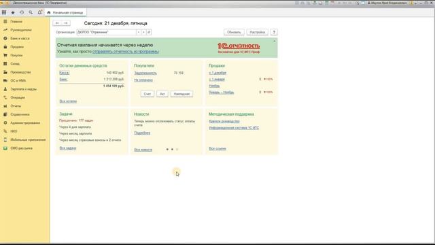Open Все ссылки link
435x245 pixels.
click(x=217, y=148)
